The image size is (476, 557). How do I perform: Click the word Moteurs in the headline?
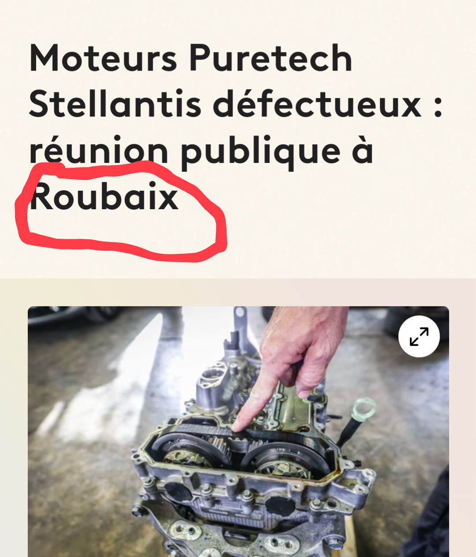pos(103,58)
